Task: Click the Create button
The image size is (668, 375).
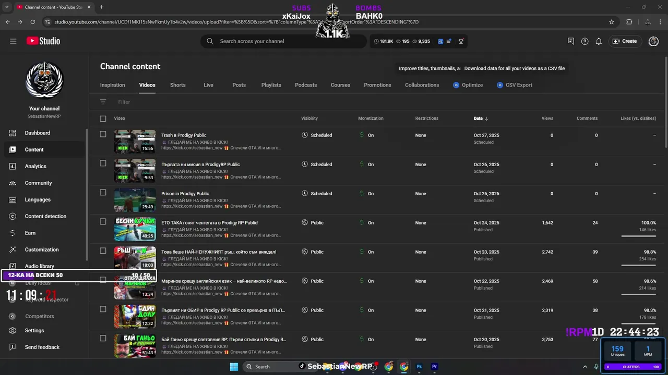Action: coord(625,41)
